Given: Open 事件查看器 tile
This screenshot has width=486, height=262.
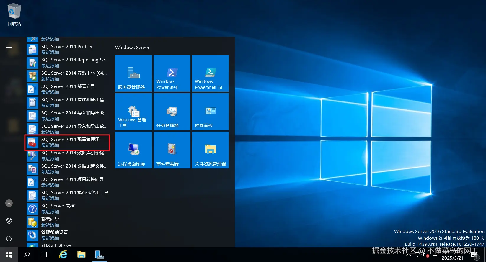Looking at the screenshot, I should tap(172, 150).
